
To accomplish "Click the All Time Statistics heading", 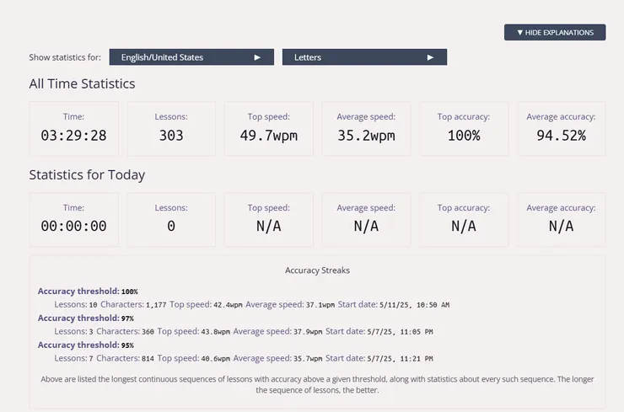I will (x=82, y=83).
